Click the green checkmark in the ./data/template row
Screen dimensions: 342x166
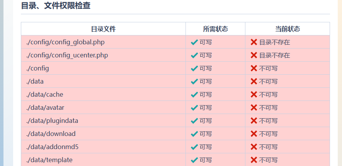tap(194, 160)
